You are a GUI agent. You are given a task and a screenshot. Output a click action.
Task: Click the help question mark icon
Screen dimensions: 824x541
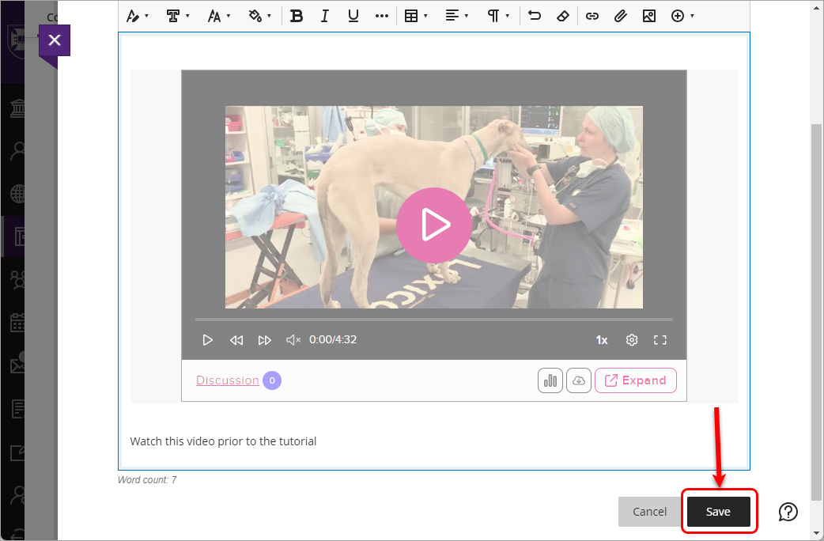(x=788, y=512)
